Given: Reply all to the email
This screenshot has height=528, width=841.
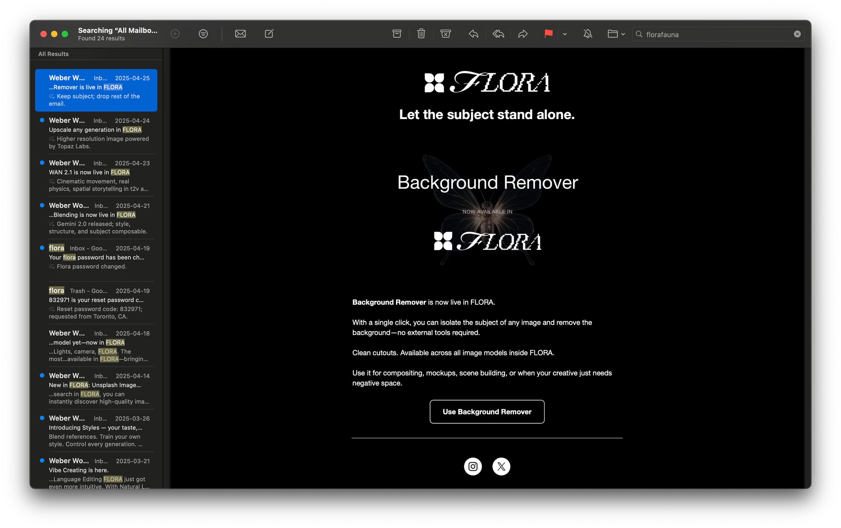Looking at the screenshot, I should coord(498,34).
